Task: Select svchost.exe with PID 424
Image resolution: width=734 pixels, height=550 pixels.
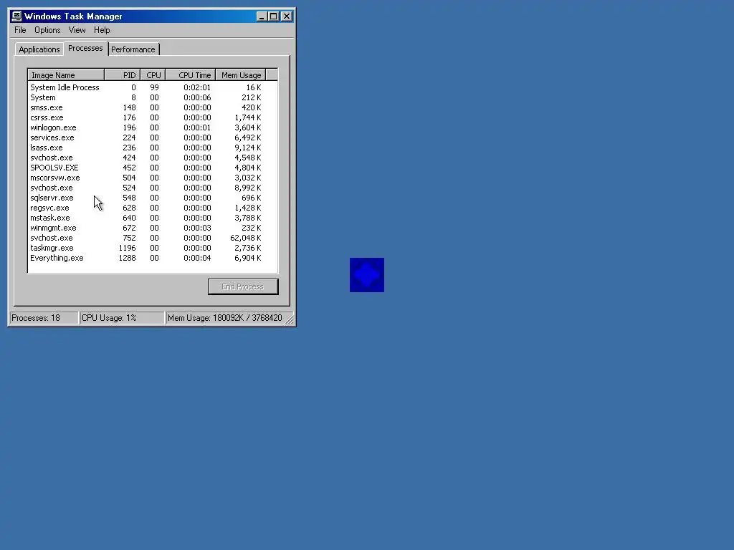Action: [x=153, y=158]
